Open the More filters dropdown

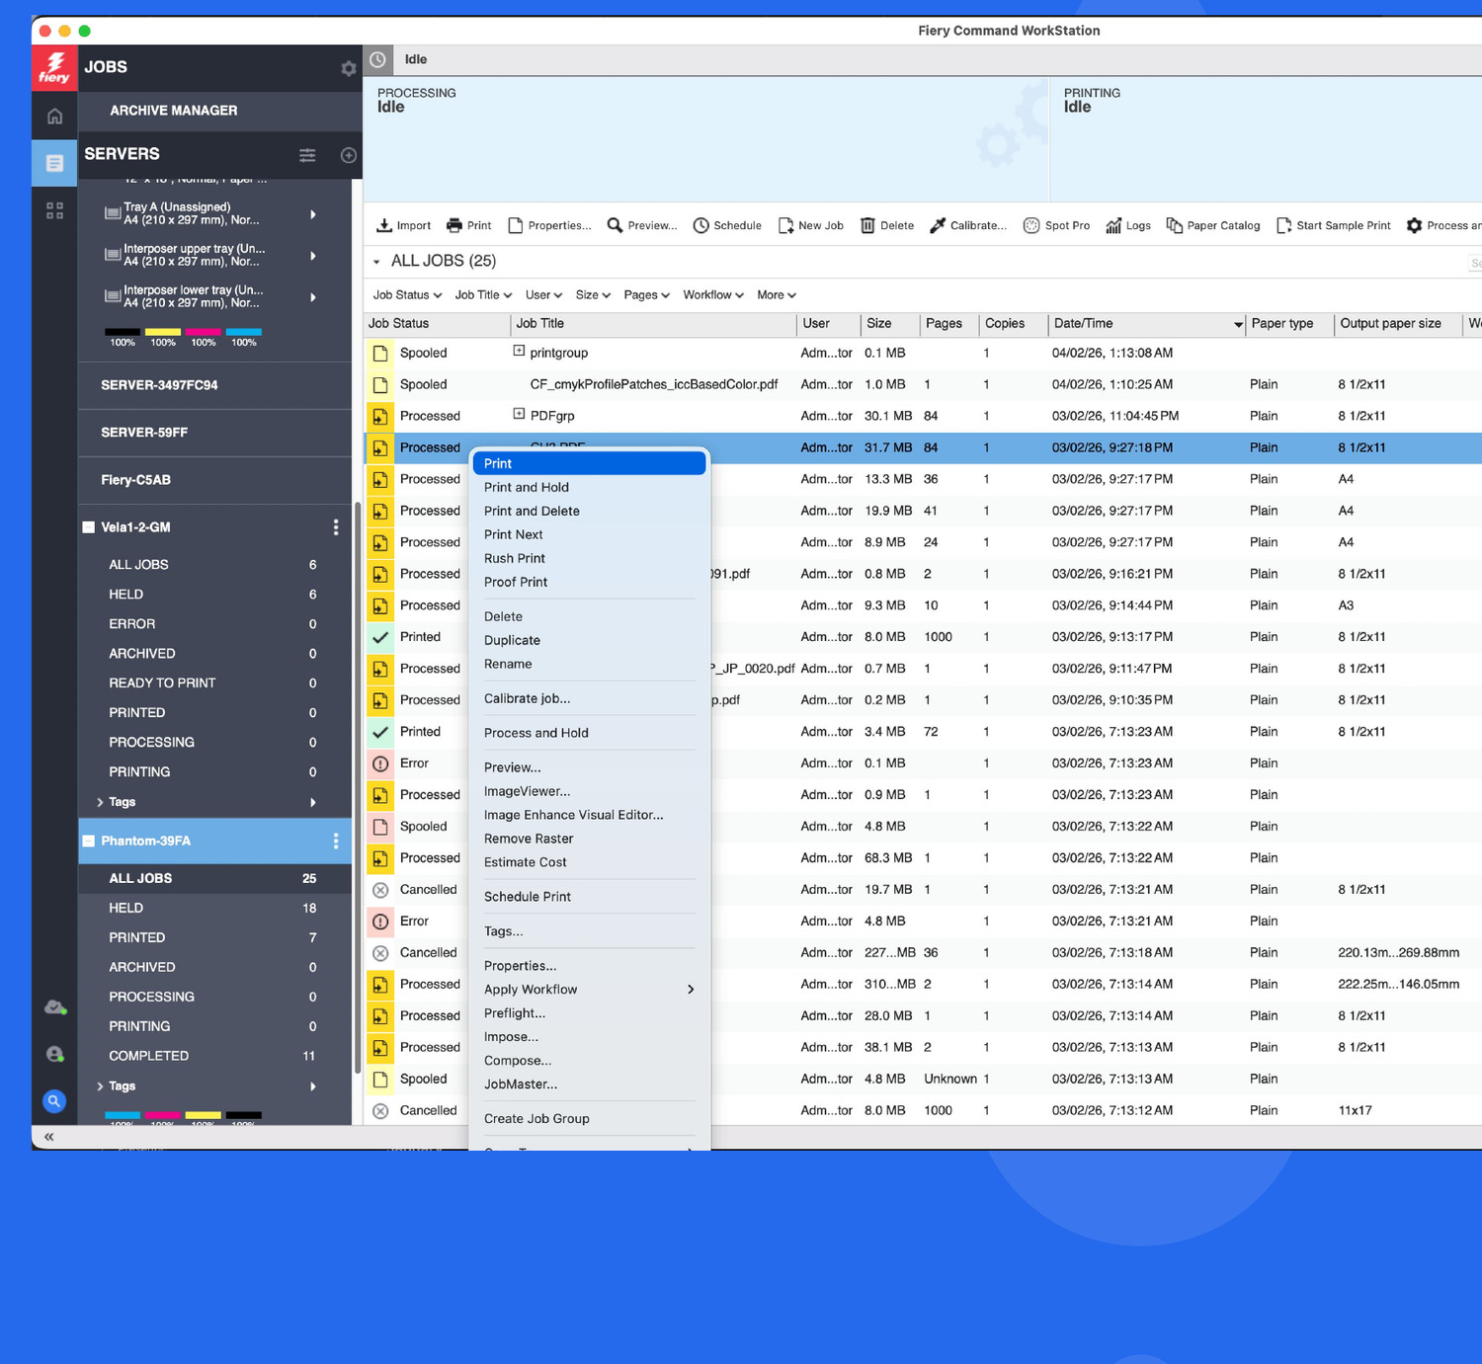[777, 294]
